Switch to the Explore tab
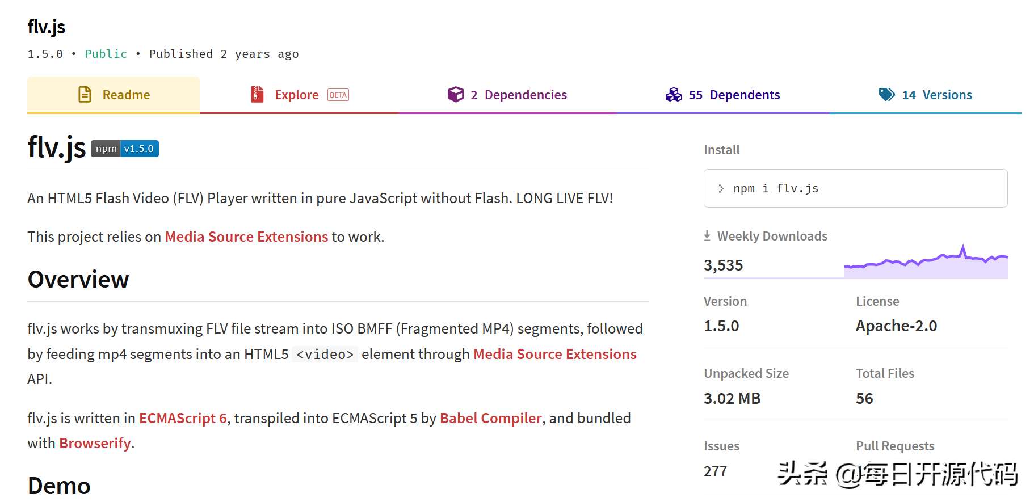Viewport: 1034px width, 502px height. coord(297,95)
